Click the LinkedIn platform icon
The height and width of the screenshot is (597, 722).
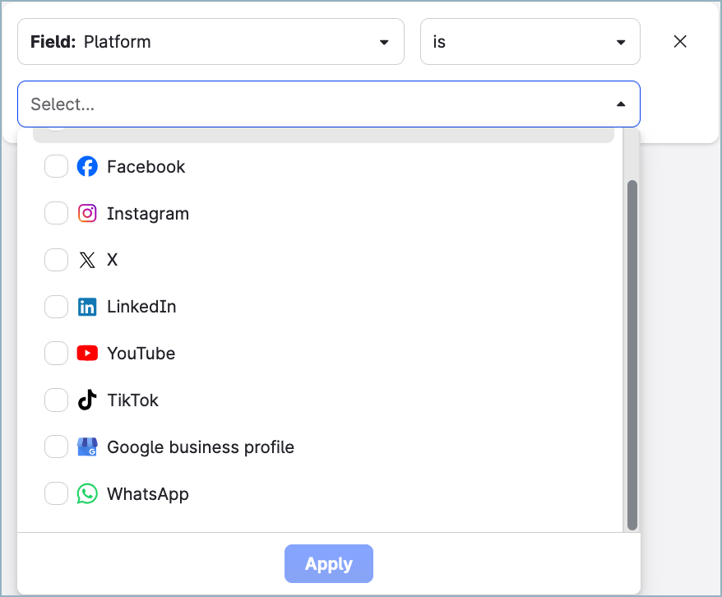click(87, 306)
